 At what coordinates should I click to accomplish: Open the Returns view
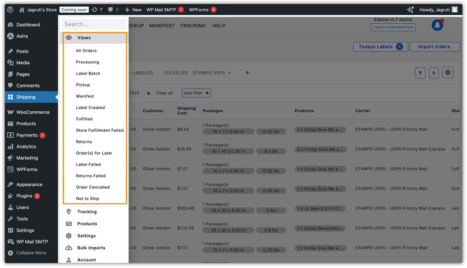pos(84,142)
